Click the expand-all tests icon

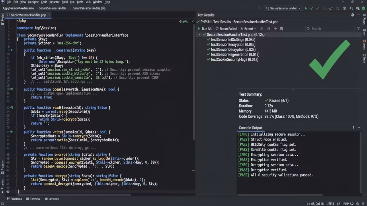269,29
